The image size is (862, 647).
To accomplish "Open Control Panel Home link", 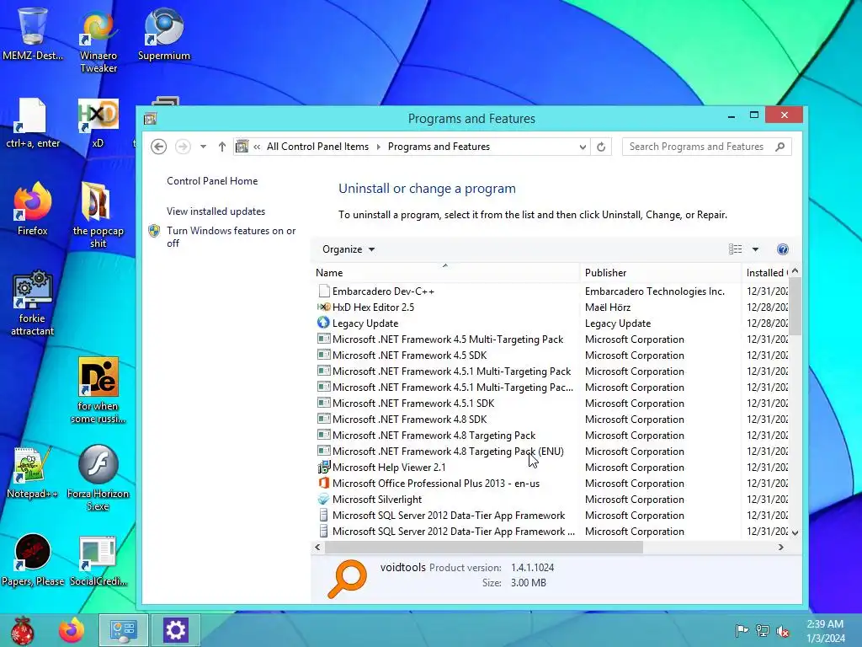I will point(212,181).
